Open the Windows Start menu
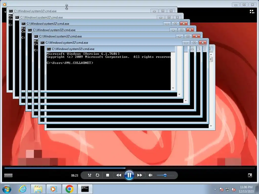The image size is (259, 194). click(7, 189)
